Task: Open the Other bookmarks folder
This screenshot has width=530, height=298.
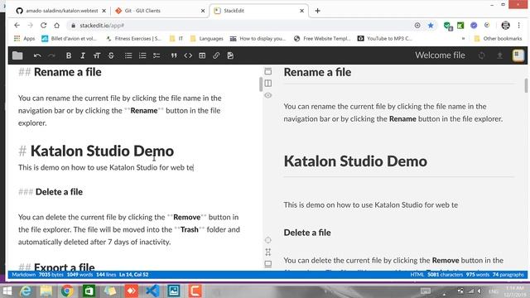Action: coord(498,39)
